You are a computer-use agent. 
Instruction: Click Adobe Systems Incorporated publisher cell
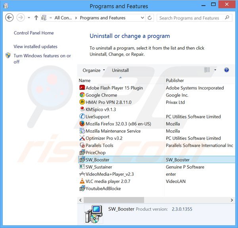tap(195, 88)
